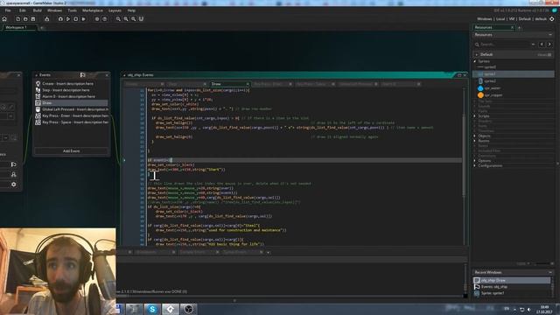This screenshot has height=315, width=560.
Task: Save the project using the toolbar icon
Action: click(33, 19)
